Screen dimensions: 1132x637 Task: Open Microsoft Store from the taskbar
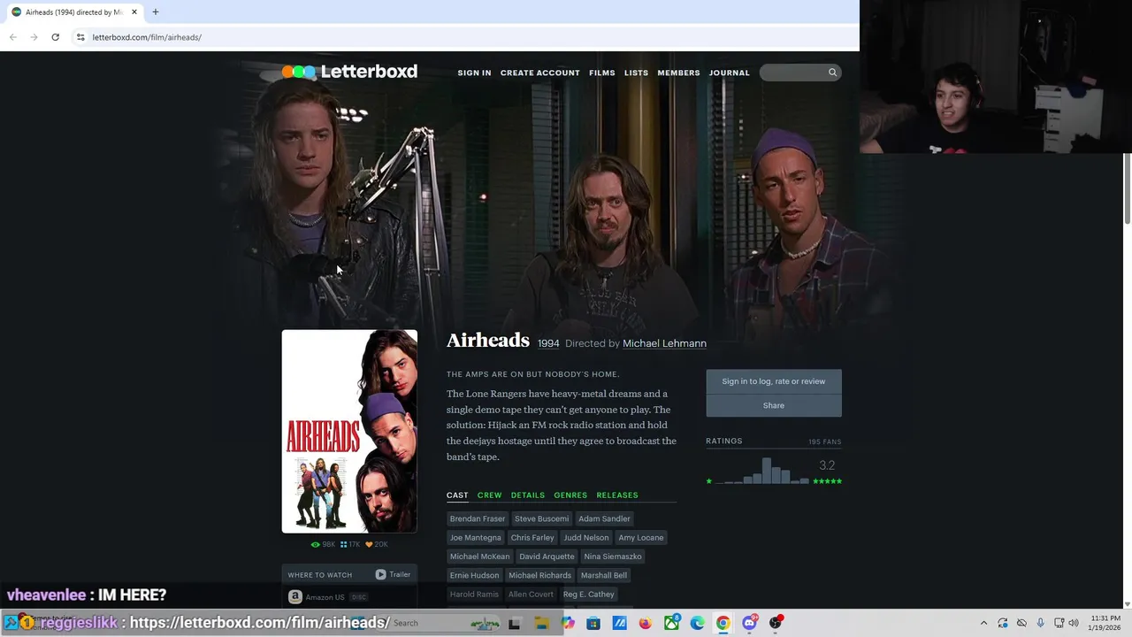coord(593,623)
